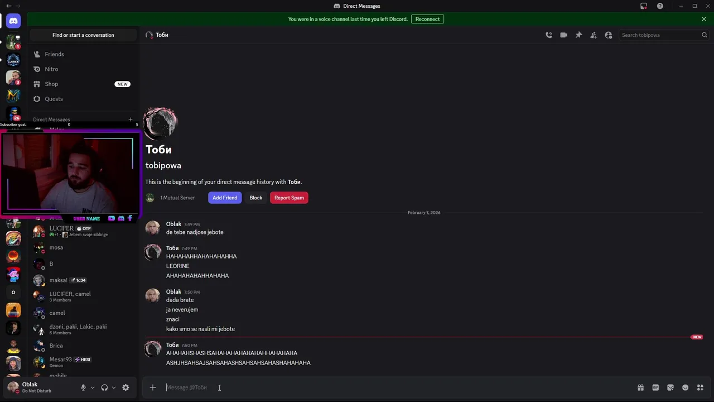
Task: Open DM with LUCIFER OTF
Action: pyautogui.click(x=83, y=231)
